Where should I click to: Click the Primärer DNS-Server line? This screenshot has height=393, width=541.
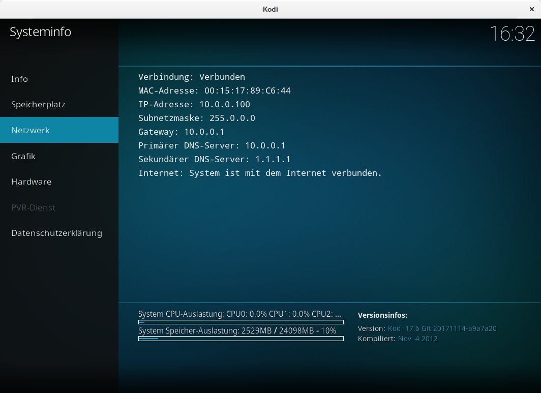click(212, 145)
